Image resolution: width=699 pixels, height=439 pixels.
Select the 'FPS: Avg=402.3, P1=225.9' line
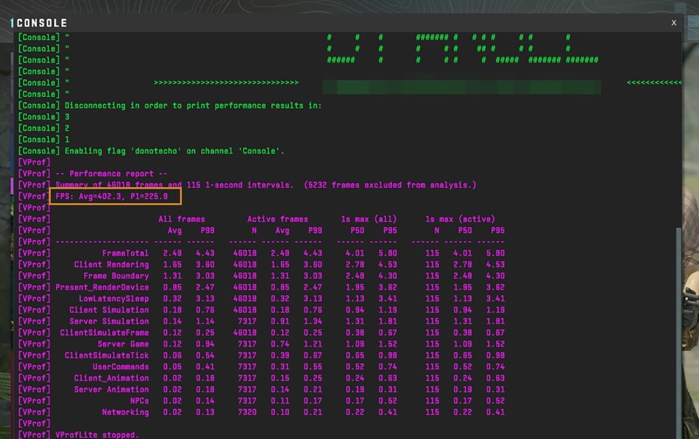coord(111,196)
